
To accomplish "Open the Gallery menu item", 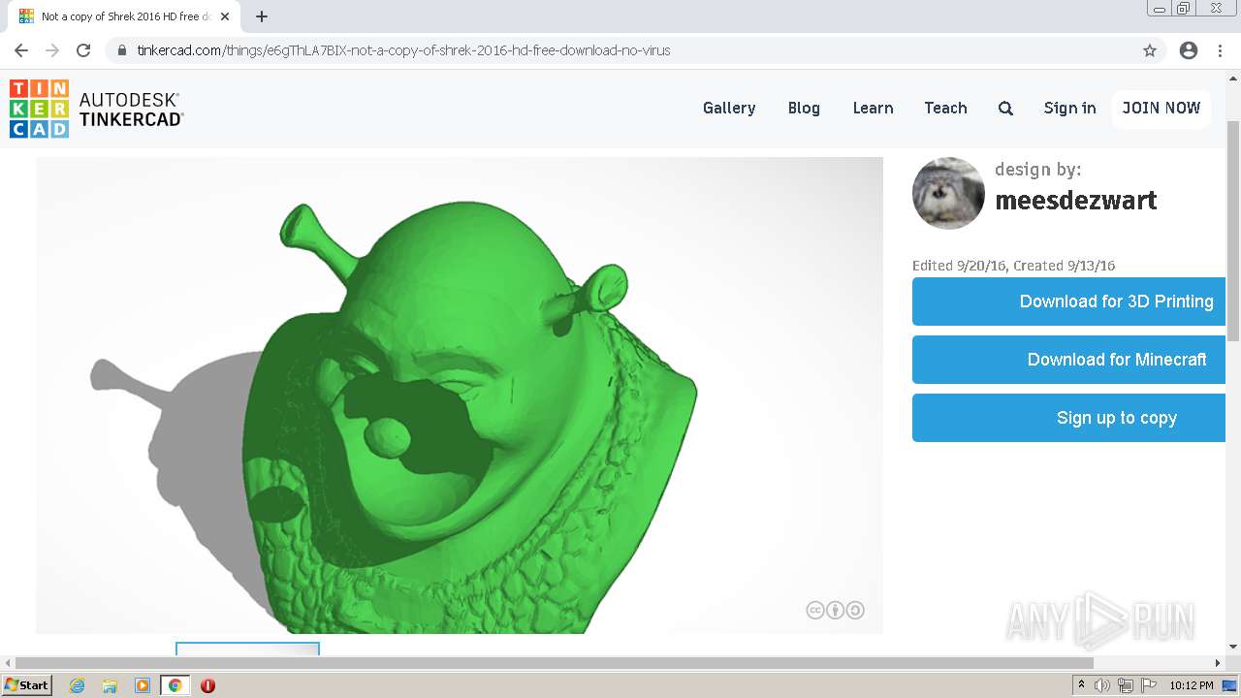I will 729,109.
